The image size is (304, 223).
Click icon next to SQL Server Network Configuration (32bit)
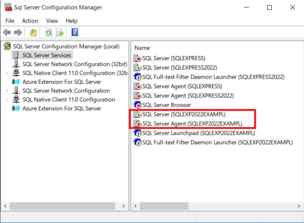click(x=16, y=64)
